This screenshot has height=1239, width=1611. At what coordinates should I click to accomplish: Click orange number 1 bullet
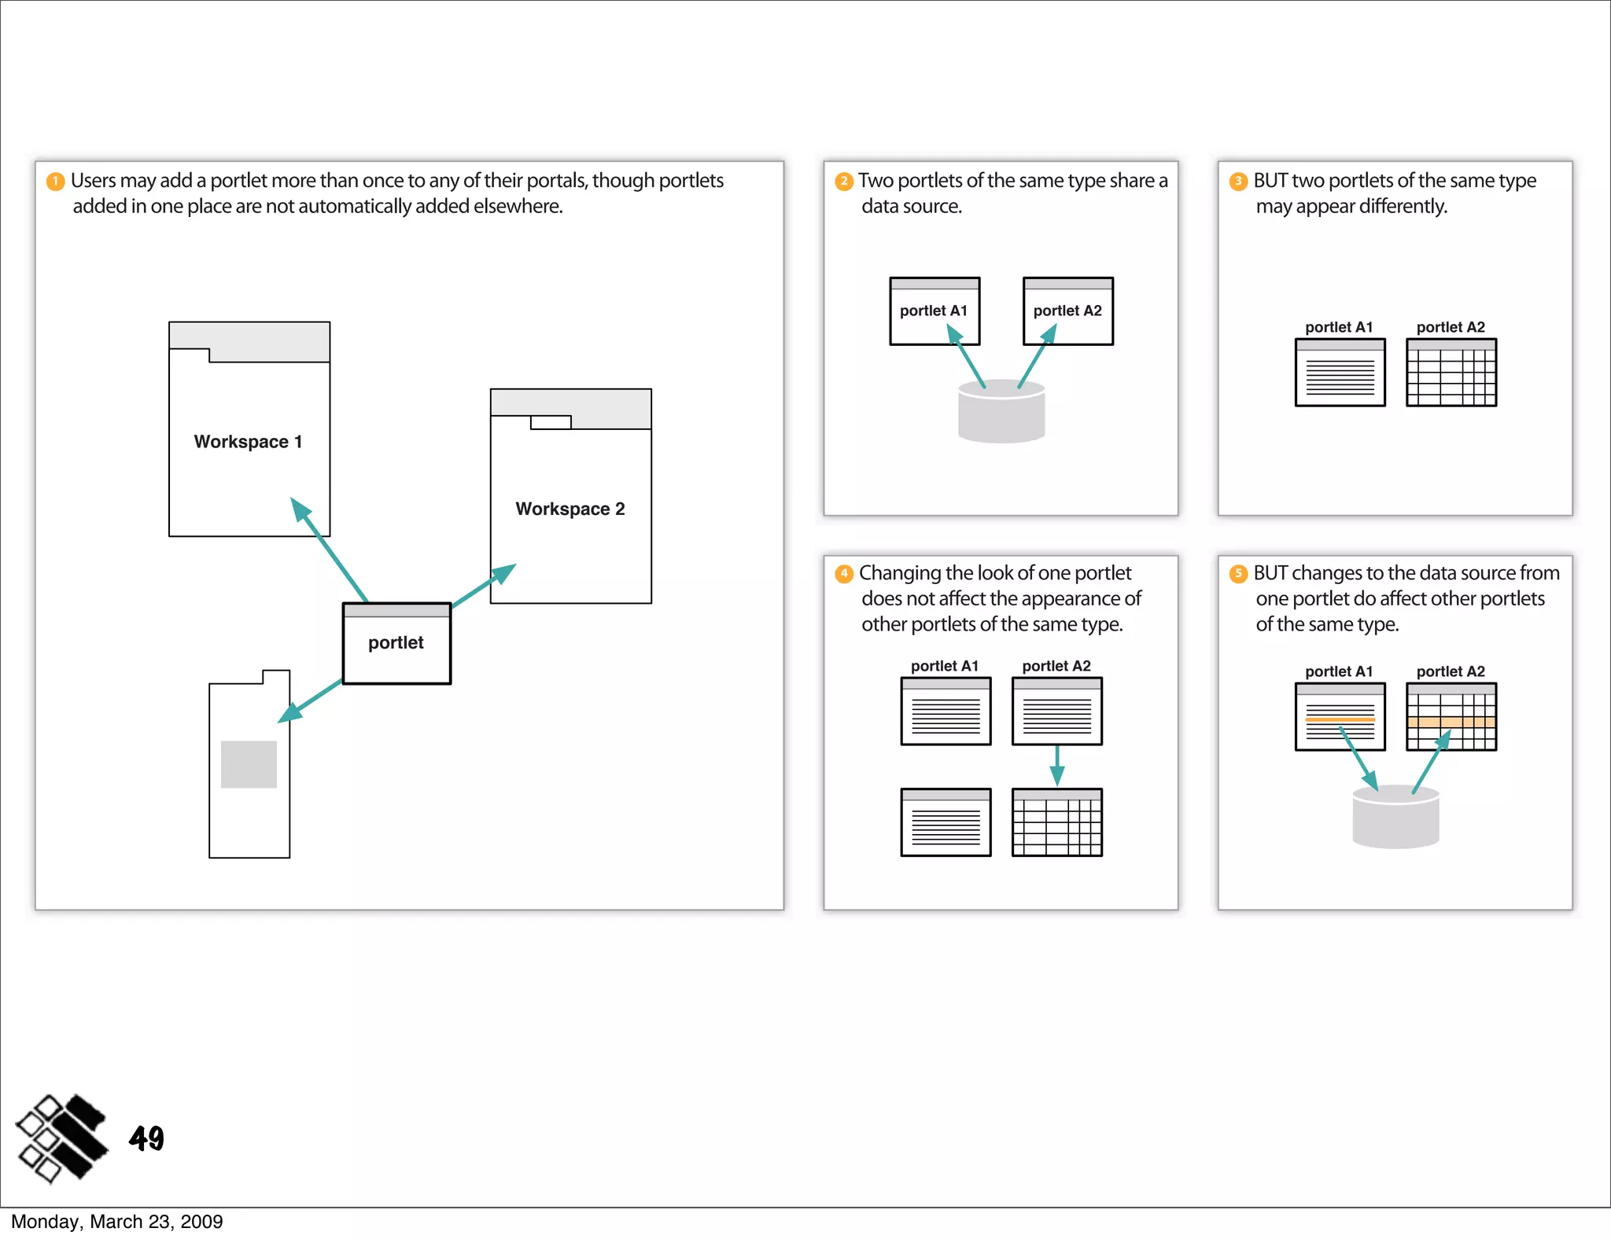pos(56,182)
